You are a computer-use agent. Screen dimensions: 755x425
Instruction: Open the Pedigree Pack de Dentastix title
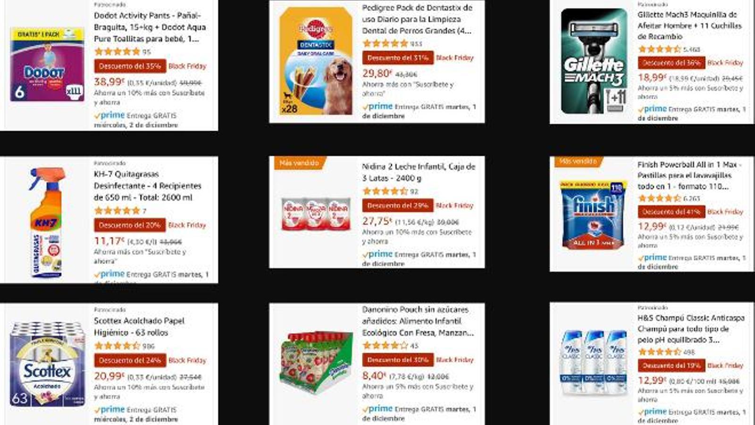pyautogui.click(x=417, y=19)
